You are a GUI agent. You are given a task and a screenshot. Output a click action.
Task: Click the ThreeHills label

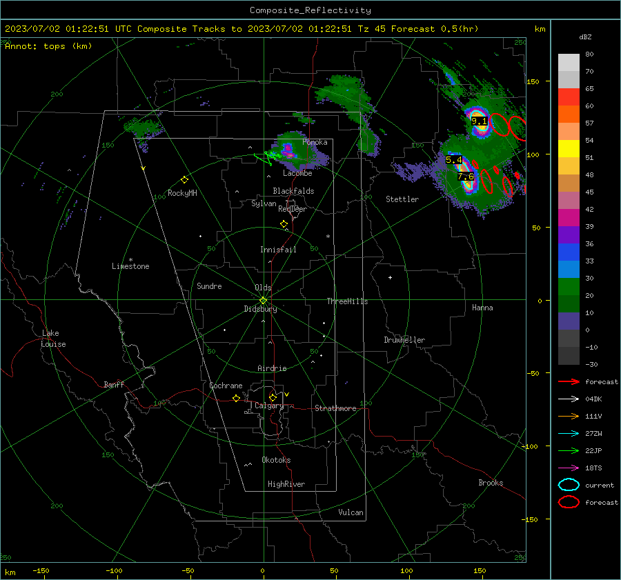[347, 301]
